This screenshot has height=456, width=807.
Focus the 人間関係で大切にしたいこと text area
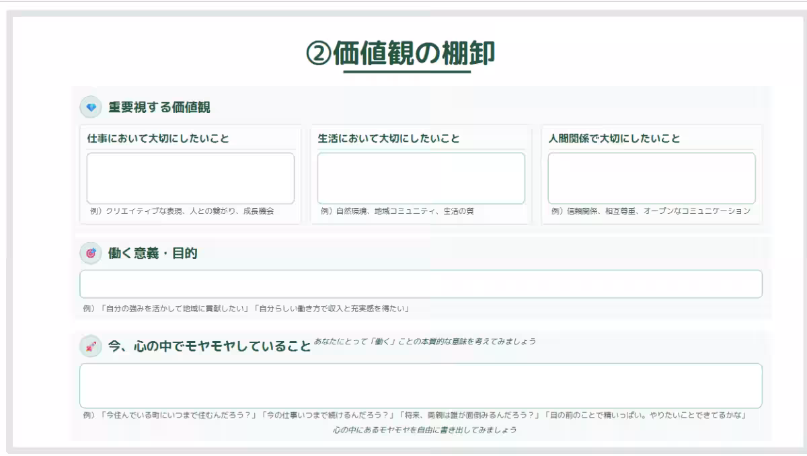pos(653,177)
